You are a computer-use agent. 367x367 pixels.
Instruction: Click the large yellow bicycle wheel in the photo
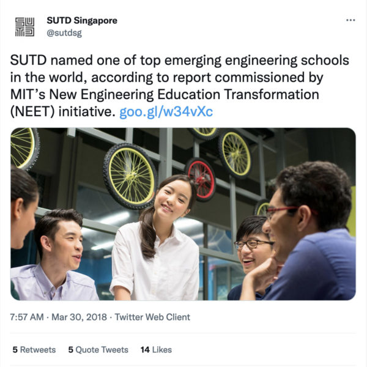point(130,176)
